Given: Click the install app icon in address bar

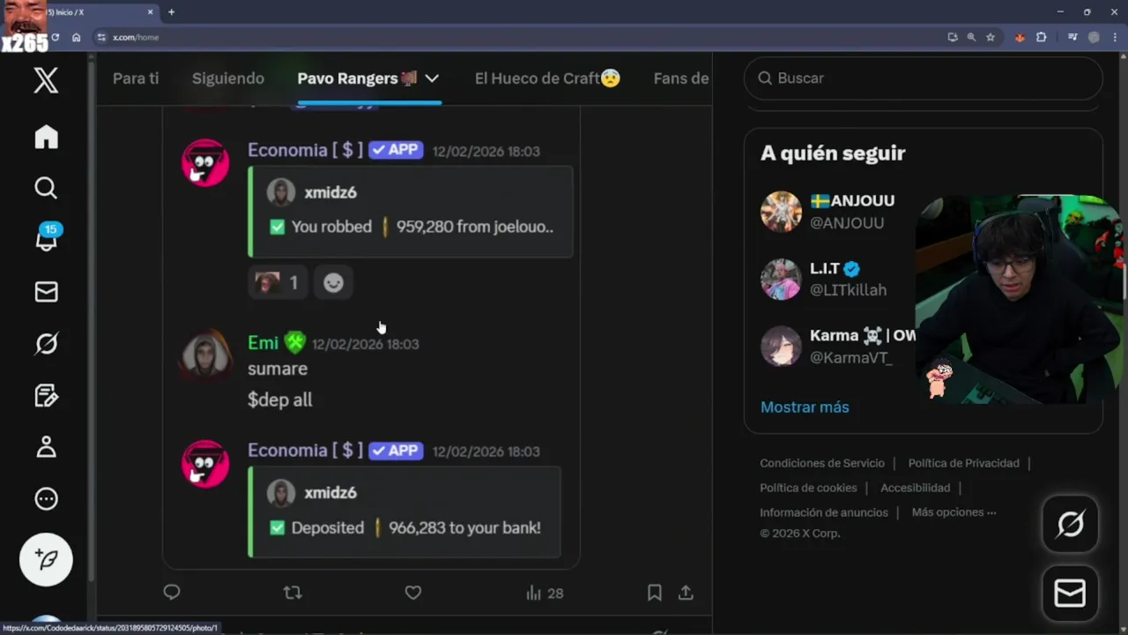Looking at the screenshot, I should point(953,37).
